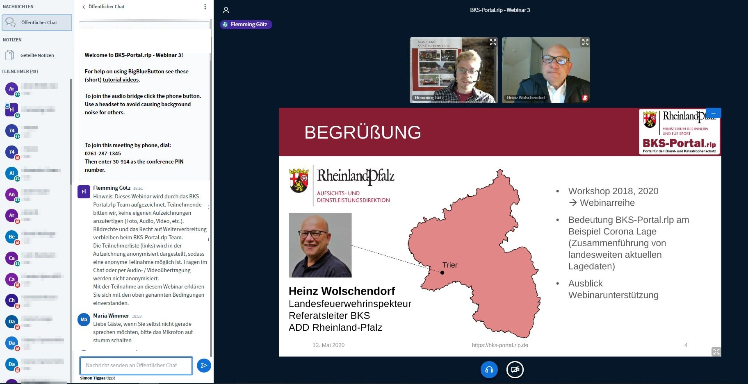Open Öffentlicher Chat in Nachrichten sidebar
This screenshot has width=748, height=384.
point(37,23)
